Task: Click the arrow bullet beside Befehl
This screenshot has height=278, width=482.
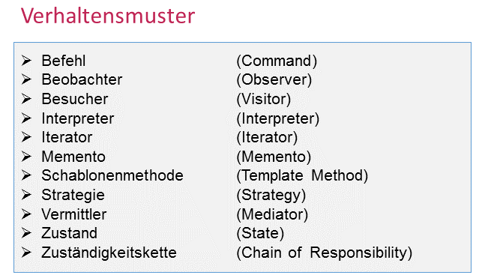Action: tap(26, 61)
